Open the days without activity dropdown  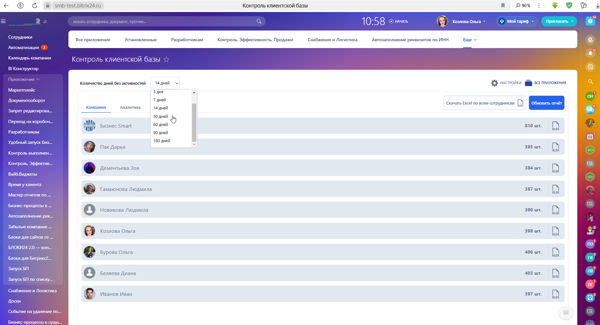coord(165,83)
